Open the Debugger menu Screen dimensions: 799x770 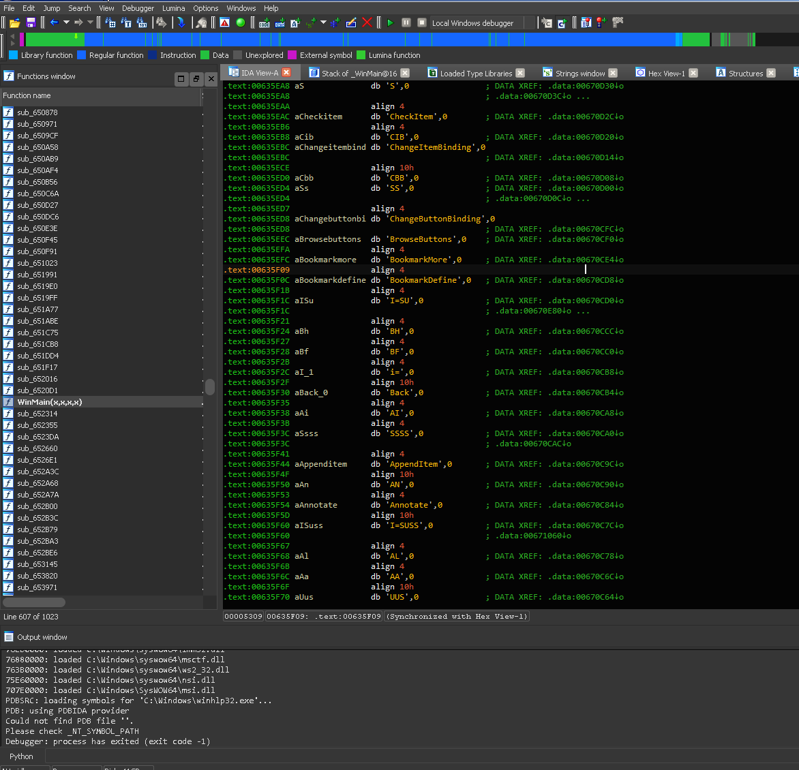click(x=138, y=8)
